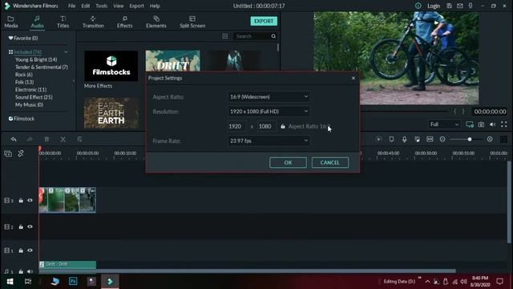Click the zoom in plus icon
513x289 pixels.
[490, 139]
